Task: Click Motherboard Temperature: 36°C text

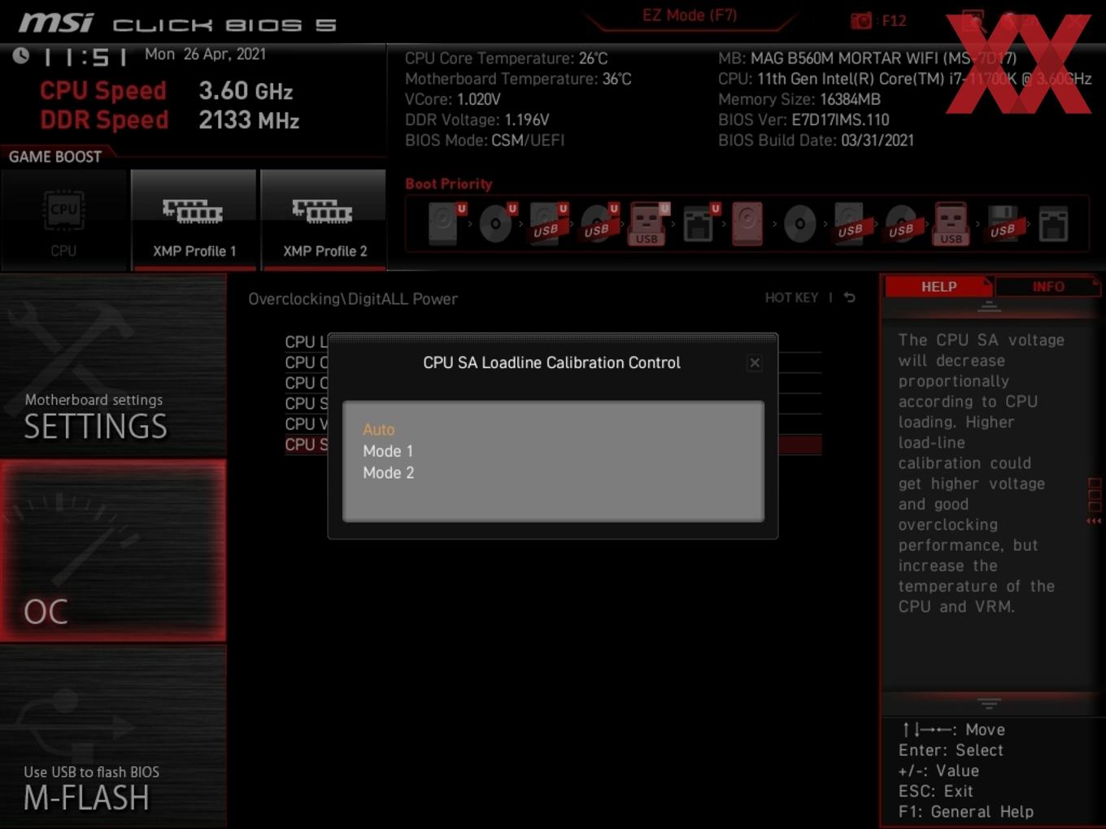Action: point(518,79)
